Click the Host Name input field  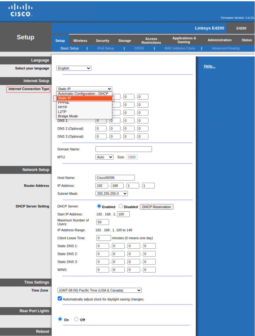(115, 178)
